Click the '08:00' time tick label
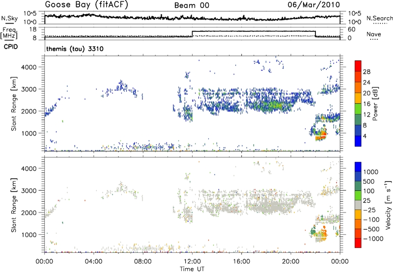 point(143,262)
